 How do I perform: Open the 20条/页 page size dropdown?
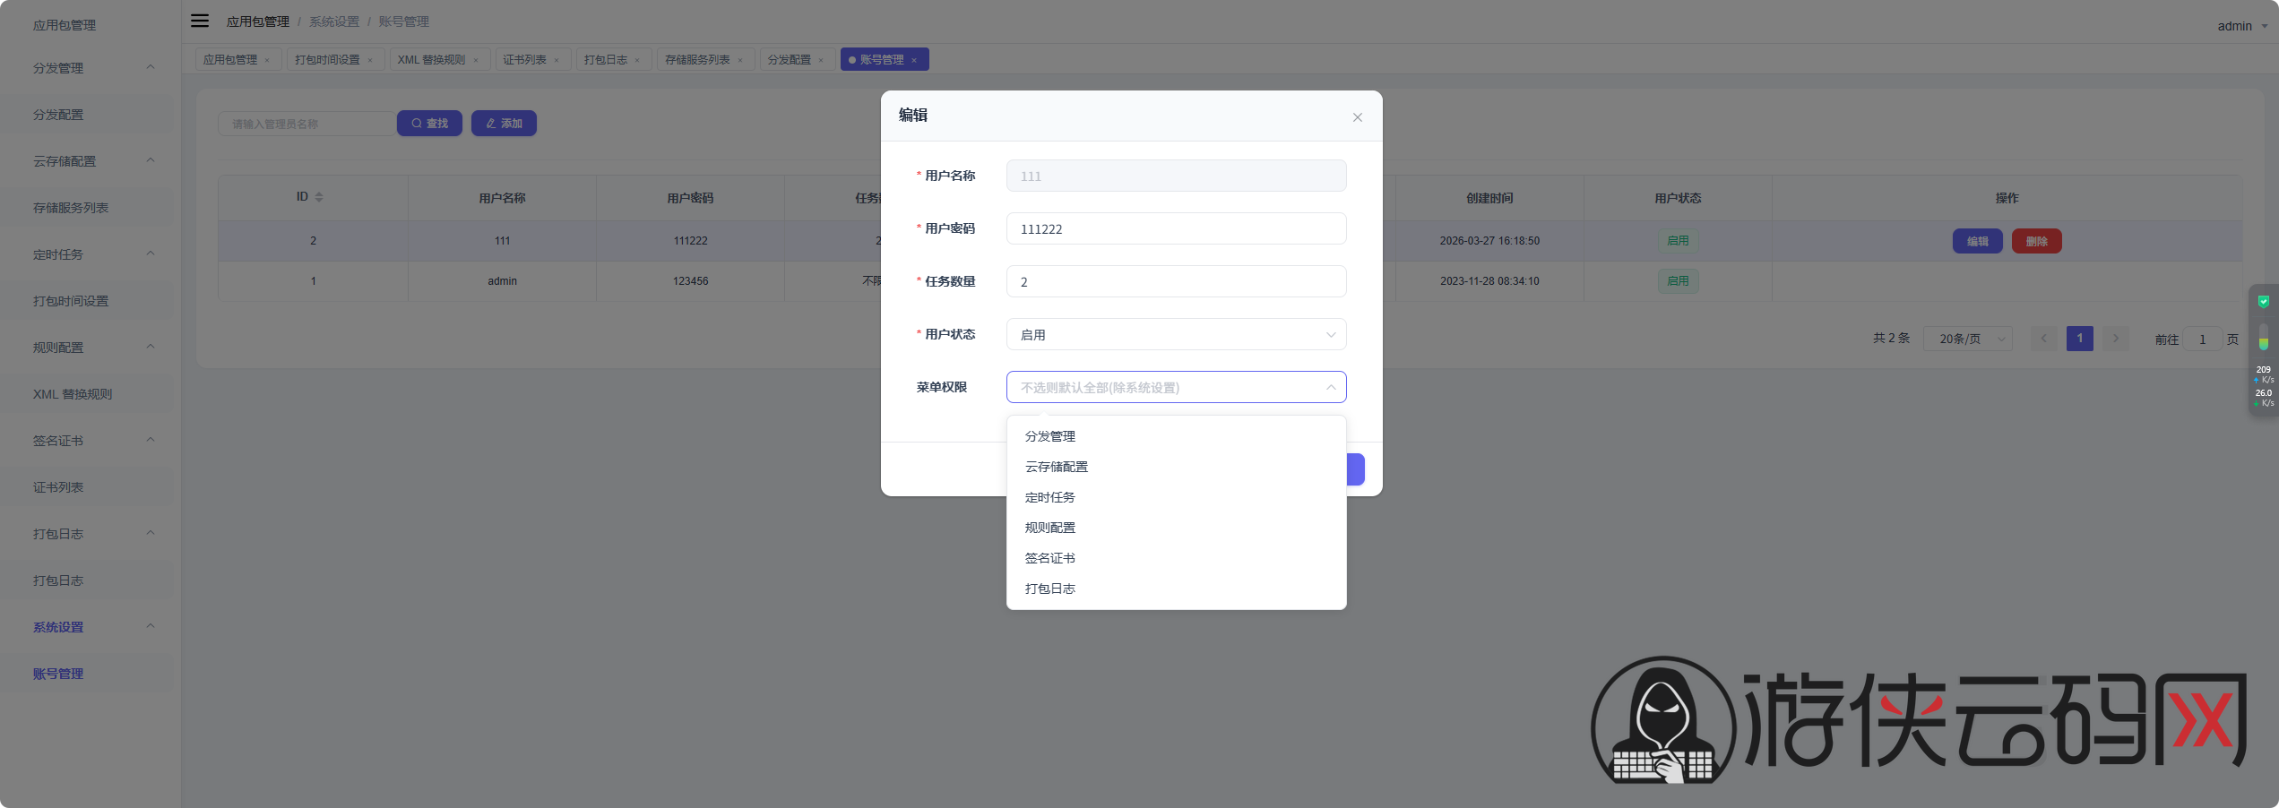point(1967,339)
